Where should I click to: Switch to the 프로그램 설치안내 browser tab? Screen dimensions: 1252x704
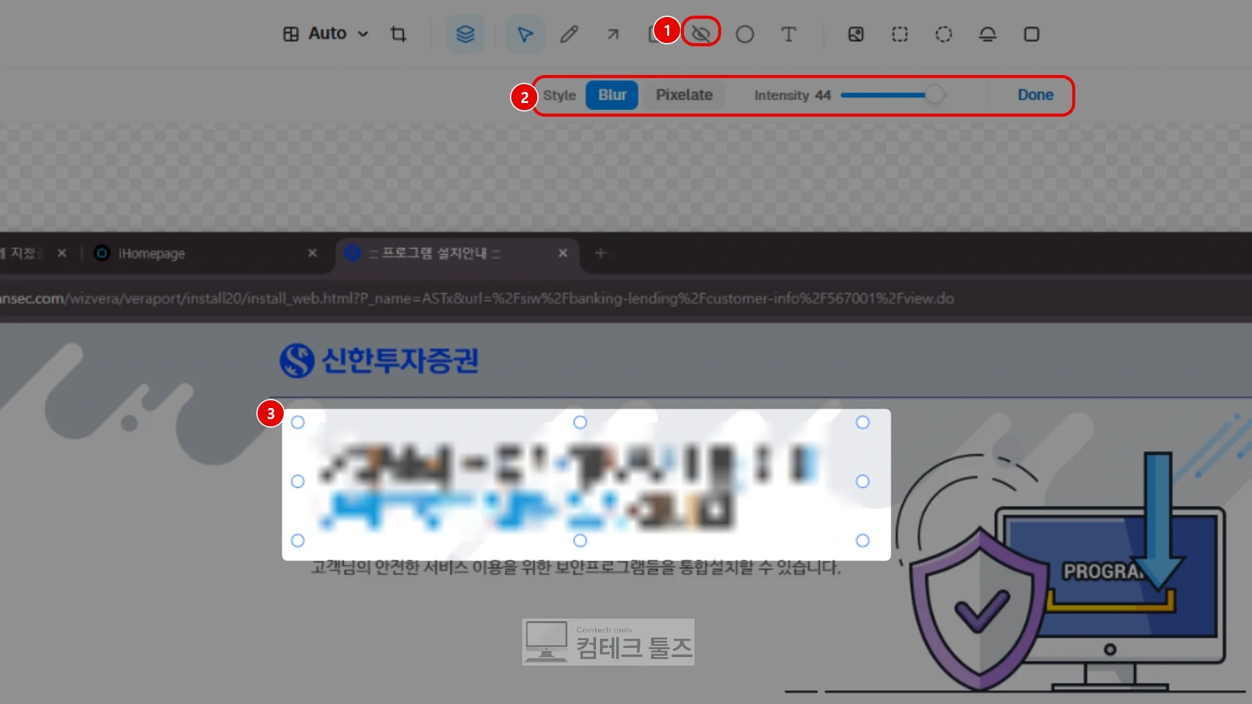pos(456,253)
